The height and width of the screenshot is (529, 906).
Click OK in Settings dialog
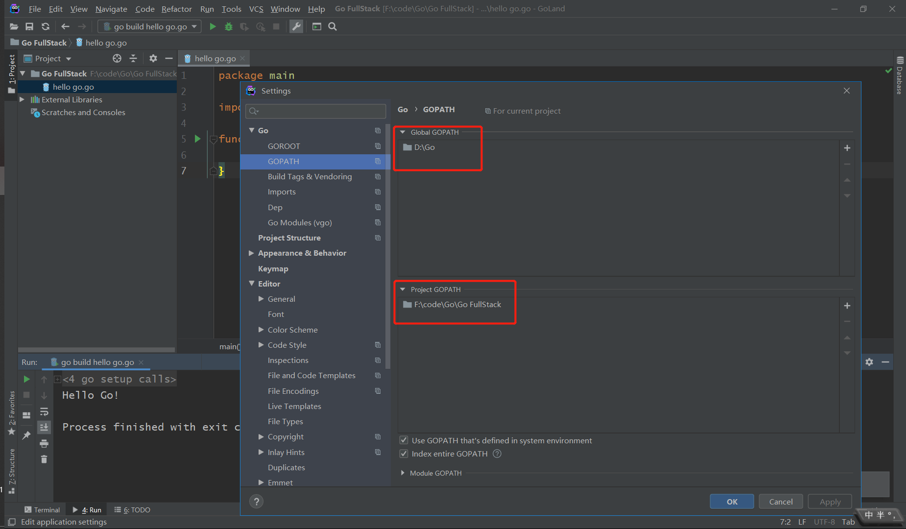coord(732,502)
